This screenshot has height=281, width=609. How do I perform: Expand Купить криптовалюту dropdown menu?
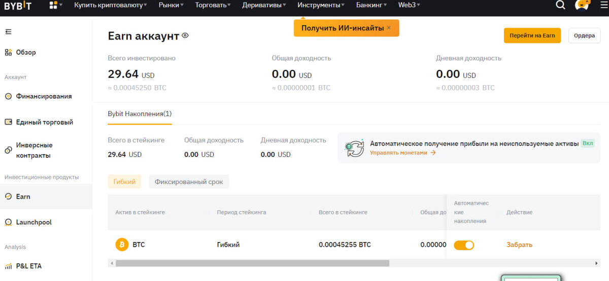pos(111,5)
